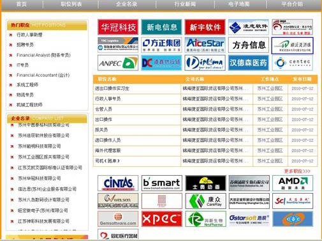Screen dimensions: 322x241
Task: Click the 更多职位>>> link
Action: click(x=297, y=171)
